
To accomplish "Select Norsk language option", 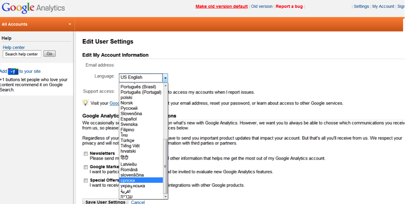I will pyautogui.click(x=141, y=103).
